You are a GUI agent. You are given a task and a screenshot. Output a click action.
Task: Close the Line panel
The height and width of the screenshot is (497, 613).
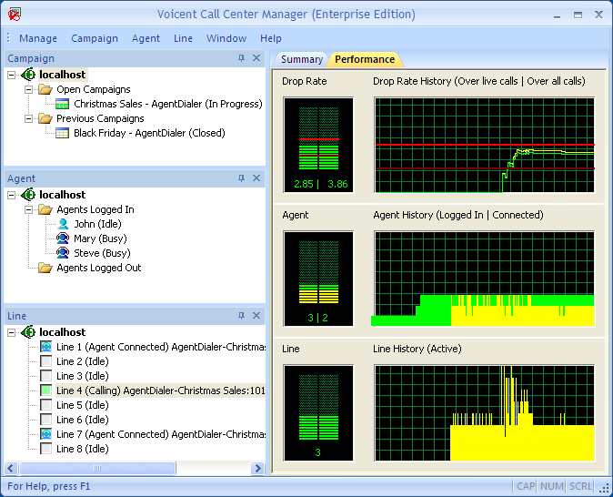pos(256,316)
